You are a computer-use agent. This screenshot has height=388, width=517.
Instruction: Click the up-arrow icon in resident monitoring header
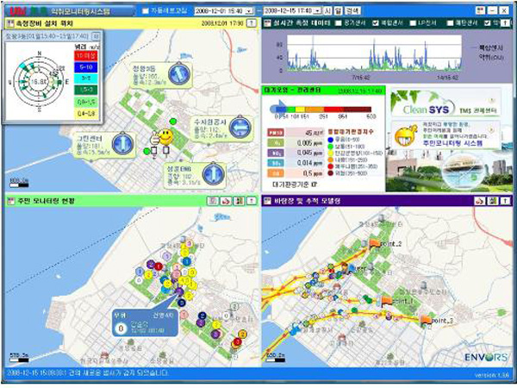[x=252, y=201]
